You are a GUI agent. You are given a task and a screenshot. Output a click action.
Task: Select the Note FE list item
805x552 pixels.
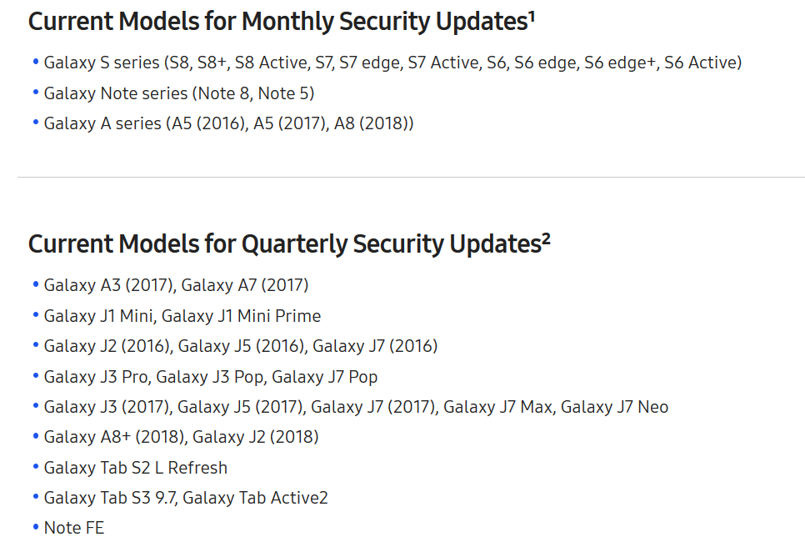(73, 528)
